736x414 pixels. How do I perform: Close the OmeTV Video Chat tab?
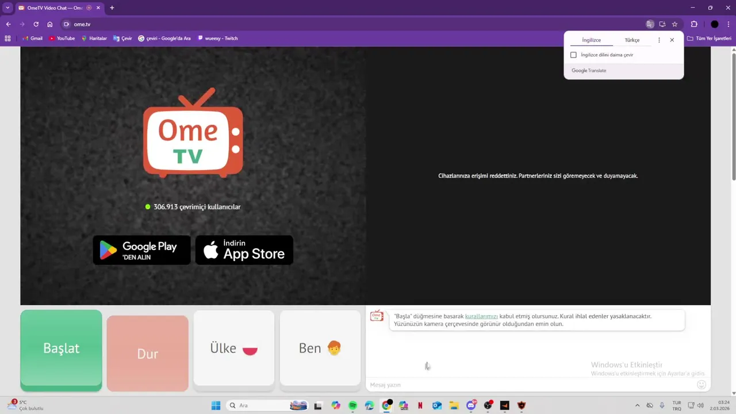tap(98, 8)
